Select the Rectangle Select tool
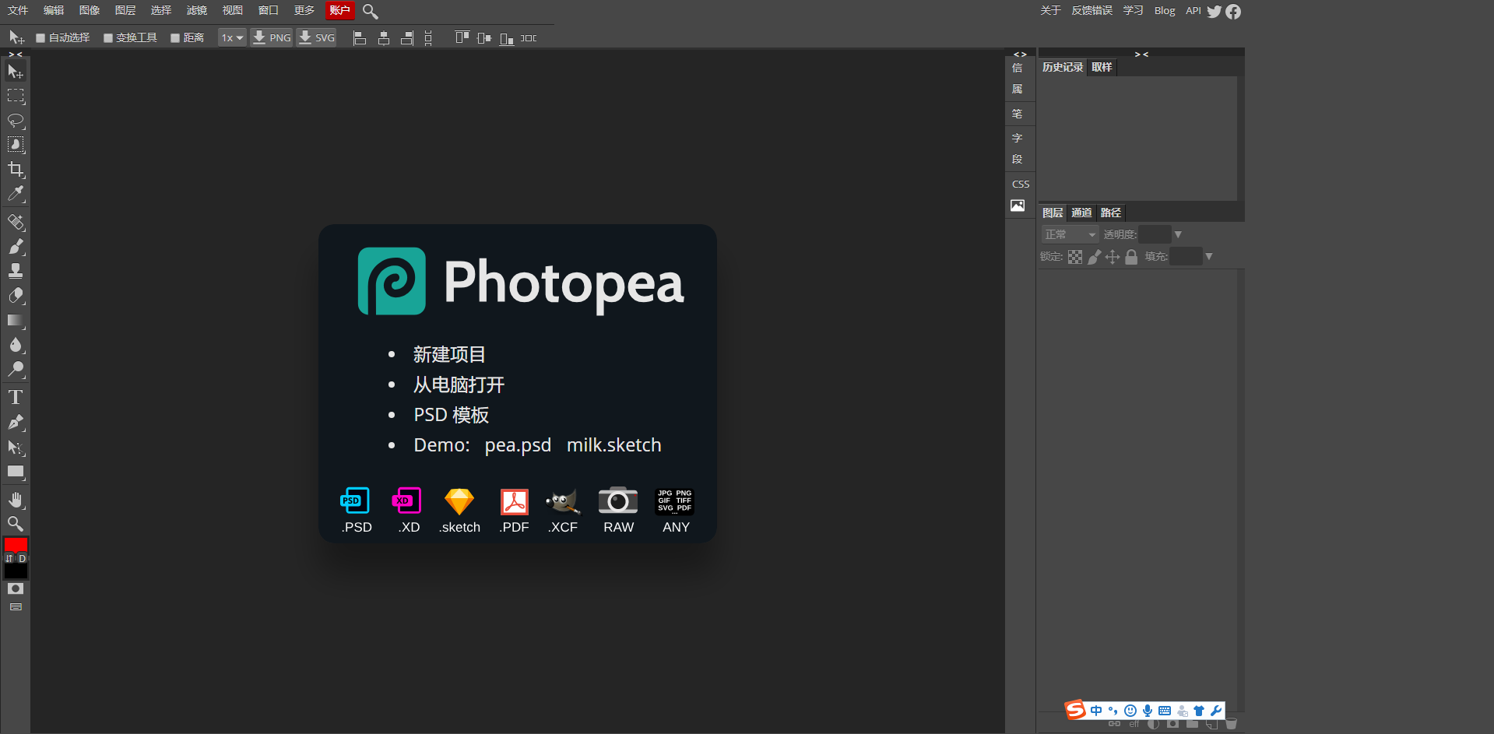Screen dimensions: 1494x734 tap(16, 97)
